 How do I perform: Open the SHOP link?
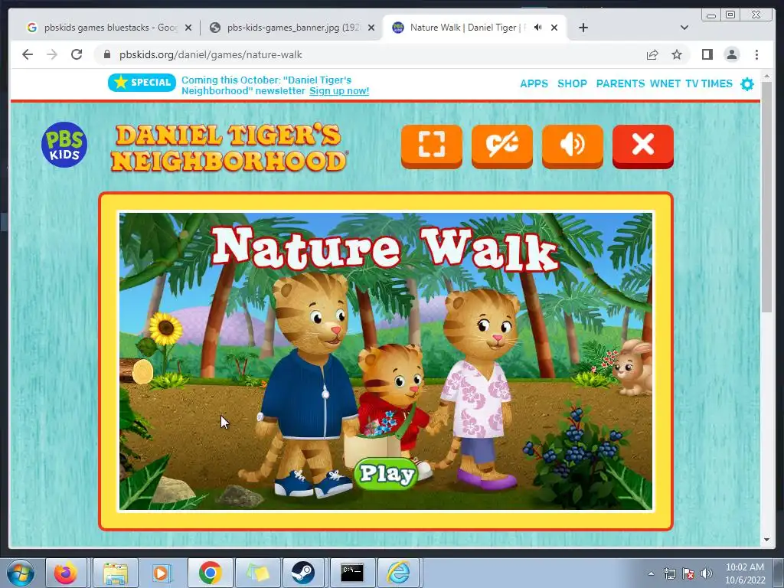pos(572,83)
